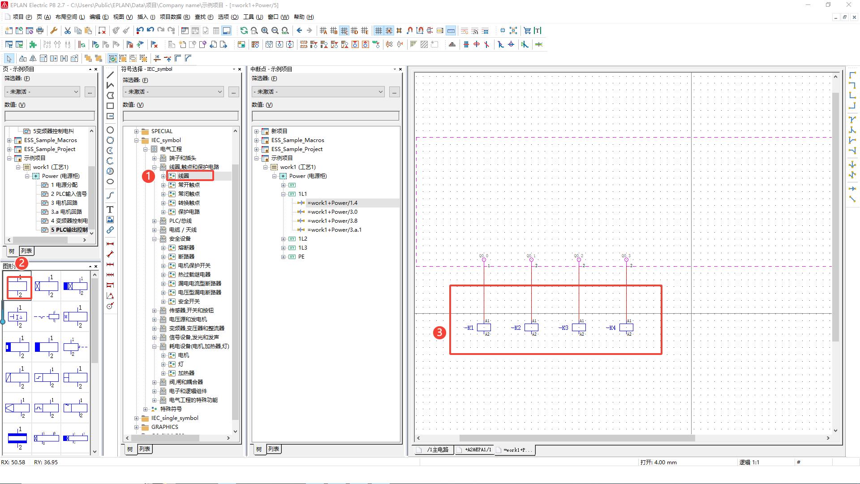Image resolution: width=860 pixels, height=484 pixels.
Task: Open the 插入 (I) menu
Action: point(146,17)
